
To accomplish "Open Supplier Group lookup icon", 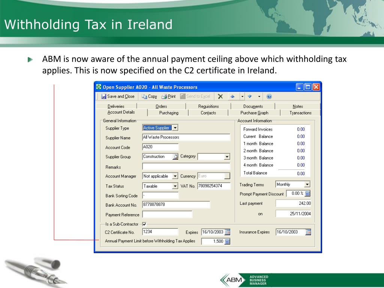I will click(x=175, y=156).
